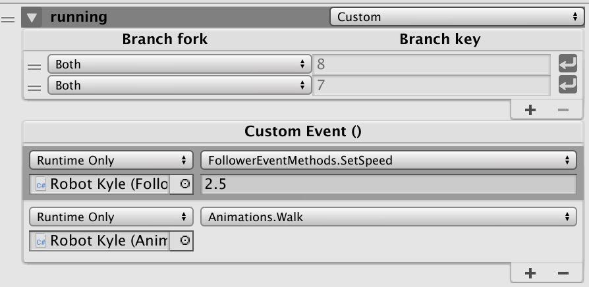Collapse the running section triangle
Viewport: 589px width, 287px height.
point(32,18)
